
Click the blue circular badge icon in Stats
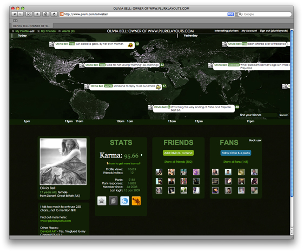pyautogui.click(x=124, y=201)
